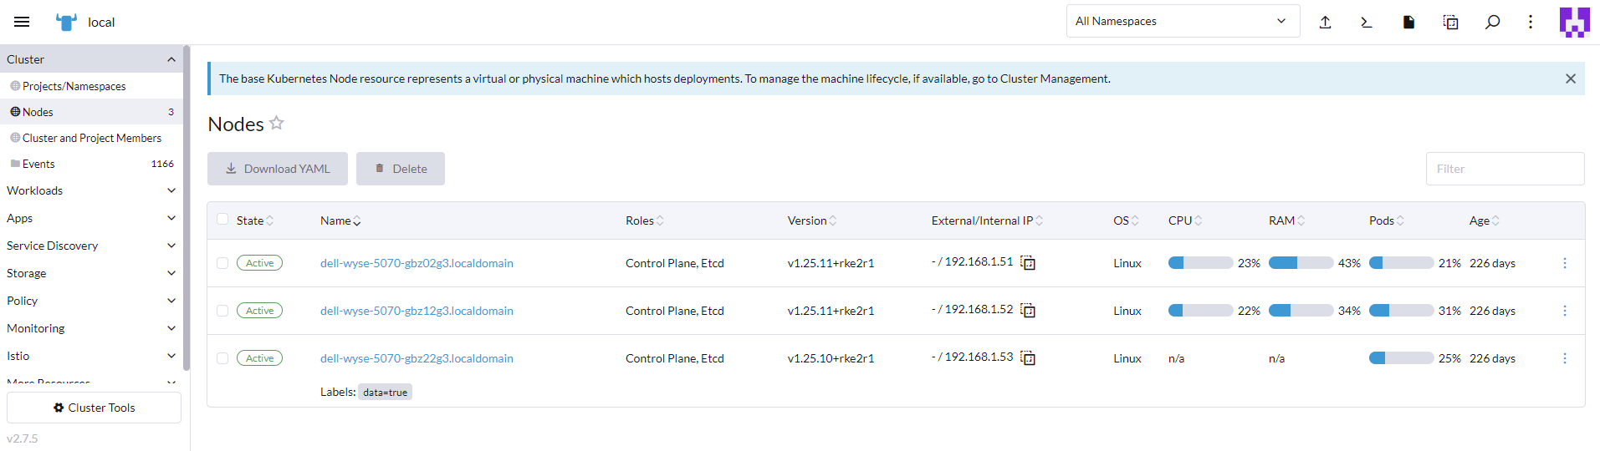Expand the Workloads sidebar section

point(90,190)
